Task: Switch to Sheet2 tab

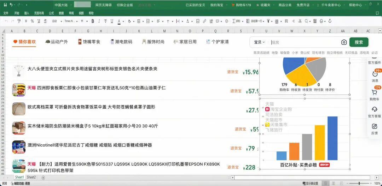Action: [31, 177]
